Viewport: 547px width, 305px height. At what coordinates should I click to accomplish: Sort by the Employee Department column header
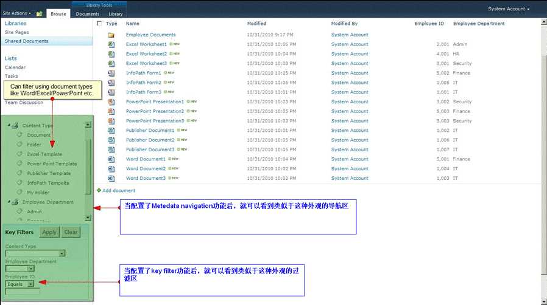tap(479, 24)
